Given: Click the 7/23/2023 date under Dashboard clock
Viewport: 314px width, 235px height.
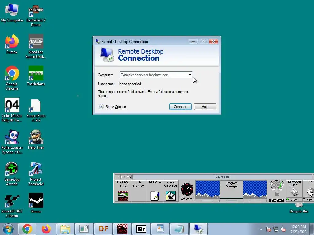Looking at the screenshot, I should point(187,199).
